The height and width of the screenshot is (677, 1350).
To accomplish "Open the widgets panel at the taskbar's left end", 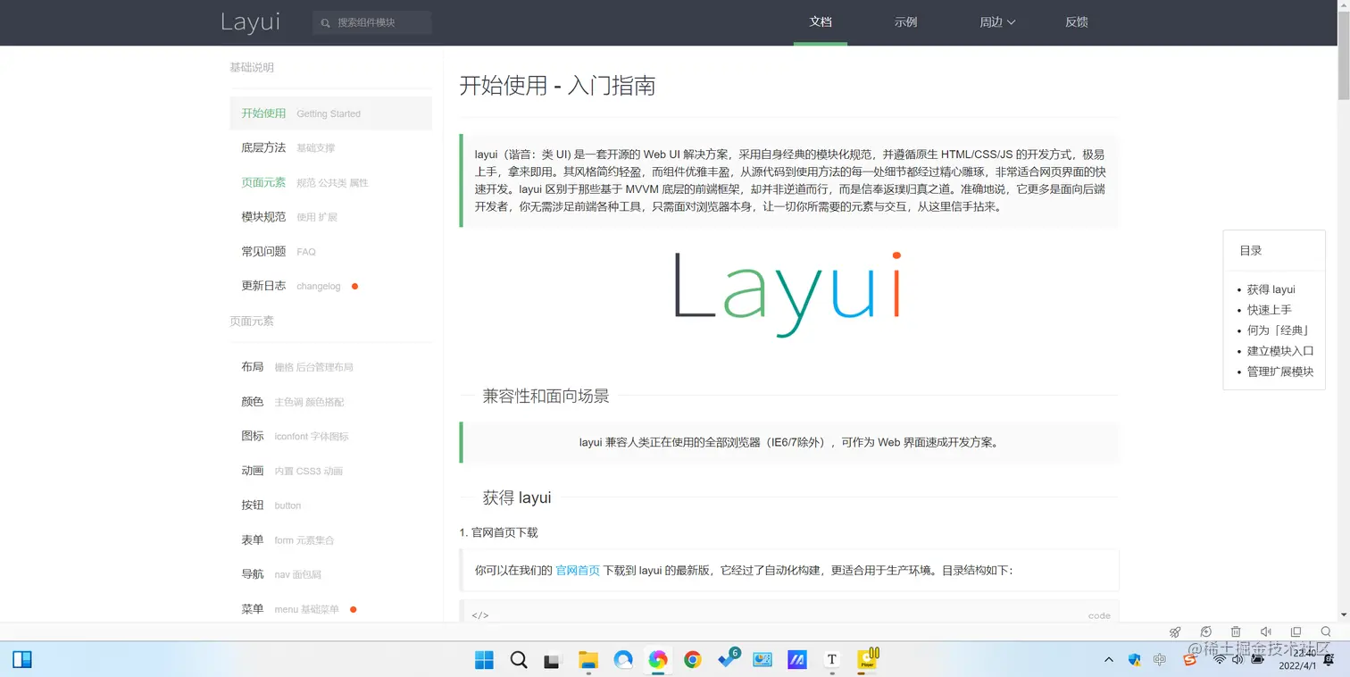I will 22,660.
